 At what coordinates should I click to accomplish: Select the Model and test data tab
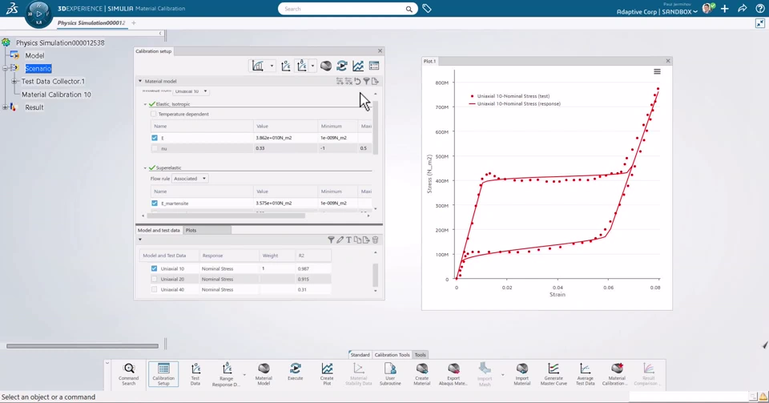point(159,230)
